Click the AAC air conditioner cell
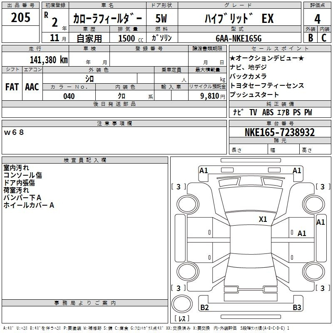This screenshot has width=333, height=333. point(32,87)
